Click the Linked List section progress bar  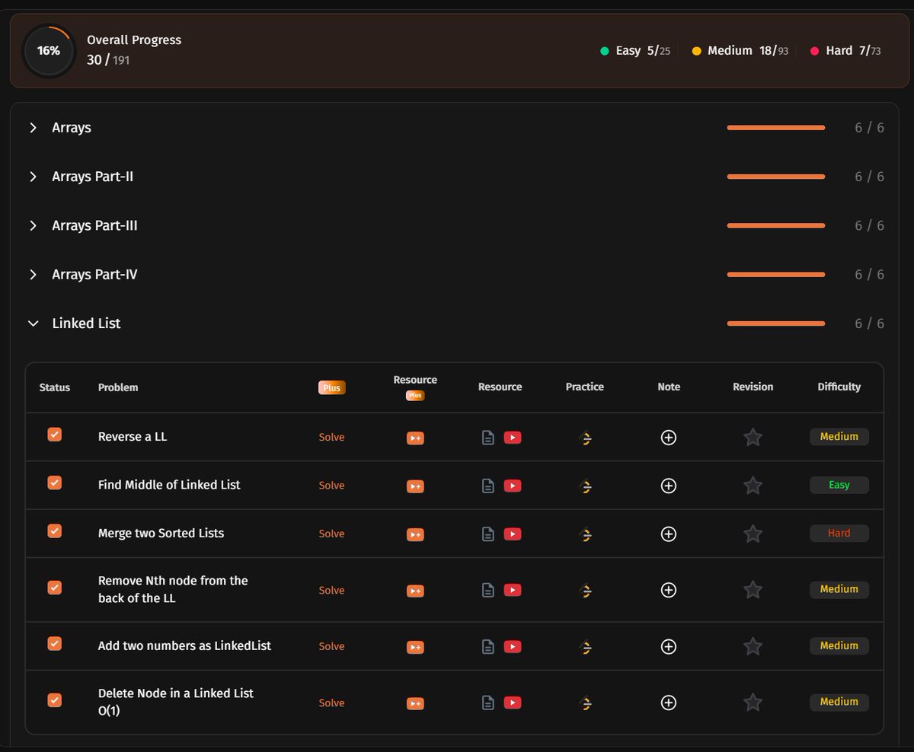[776, 323]
